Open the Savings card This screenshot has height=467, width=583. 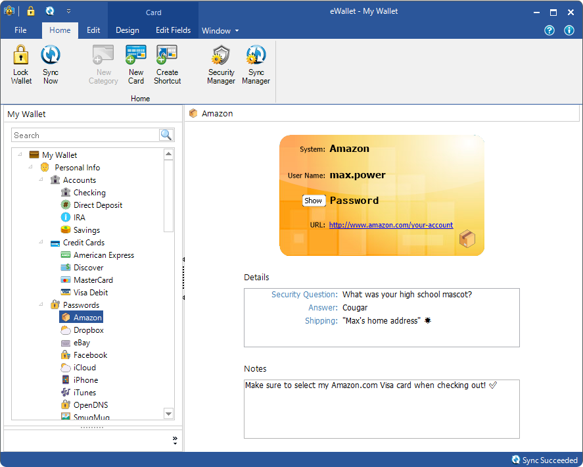(x=80, y=230)
